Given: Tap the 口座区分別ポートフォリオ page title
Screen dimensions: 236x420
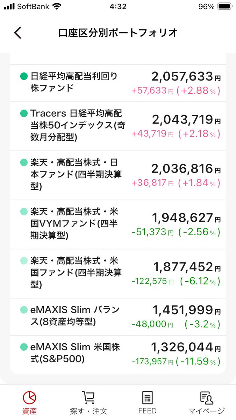Looking at the screenshot, I should 118,33.
